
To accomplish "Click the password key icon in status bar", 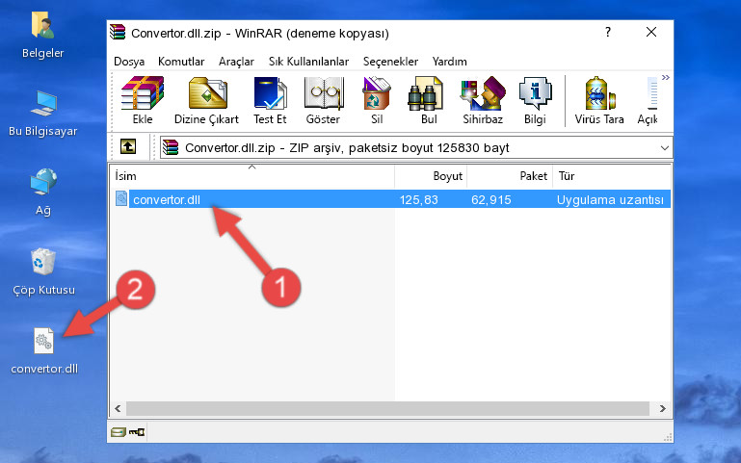I will click(x=137, y=431).
